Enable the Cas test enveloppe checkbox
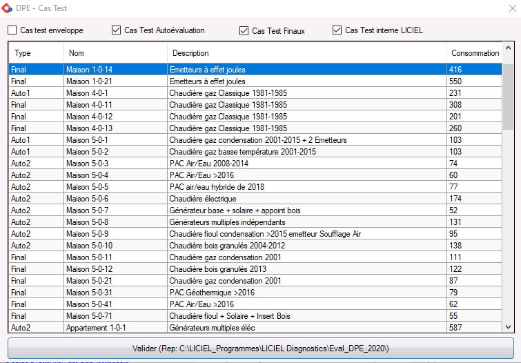The height and width of the screenshot is (363, 521). (12, 30)
